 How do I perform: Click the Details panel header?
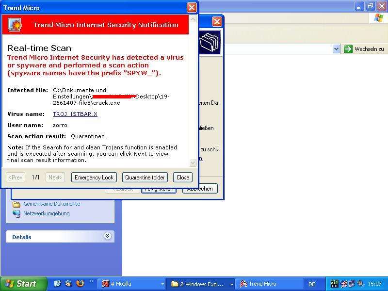pos(60,237)
